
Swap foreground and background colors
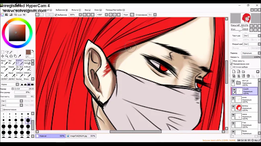(x=33, y=51)
